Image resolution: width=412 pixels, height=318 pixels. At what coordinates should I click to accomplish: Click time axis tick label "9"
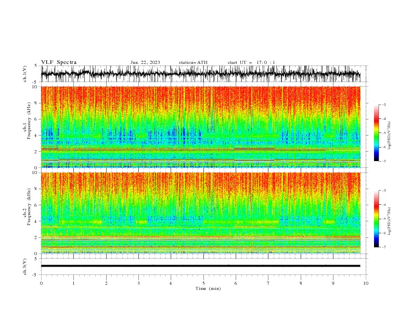[333, 283]
